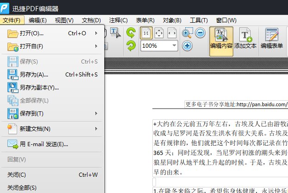Choose 保存到(T) menu entry
This screenshot has width=288, height=193.
52,114
